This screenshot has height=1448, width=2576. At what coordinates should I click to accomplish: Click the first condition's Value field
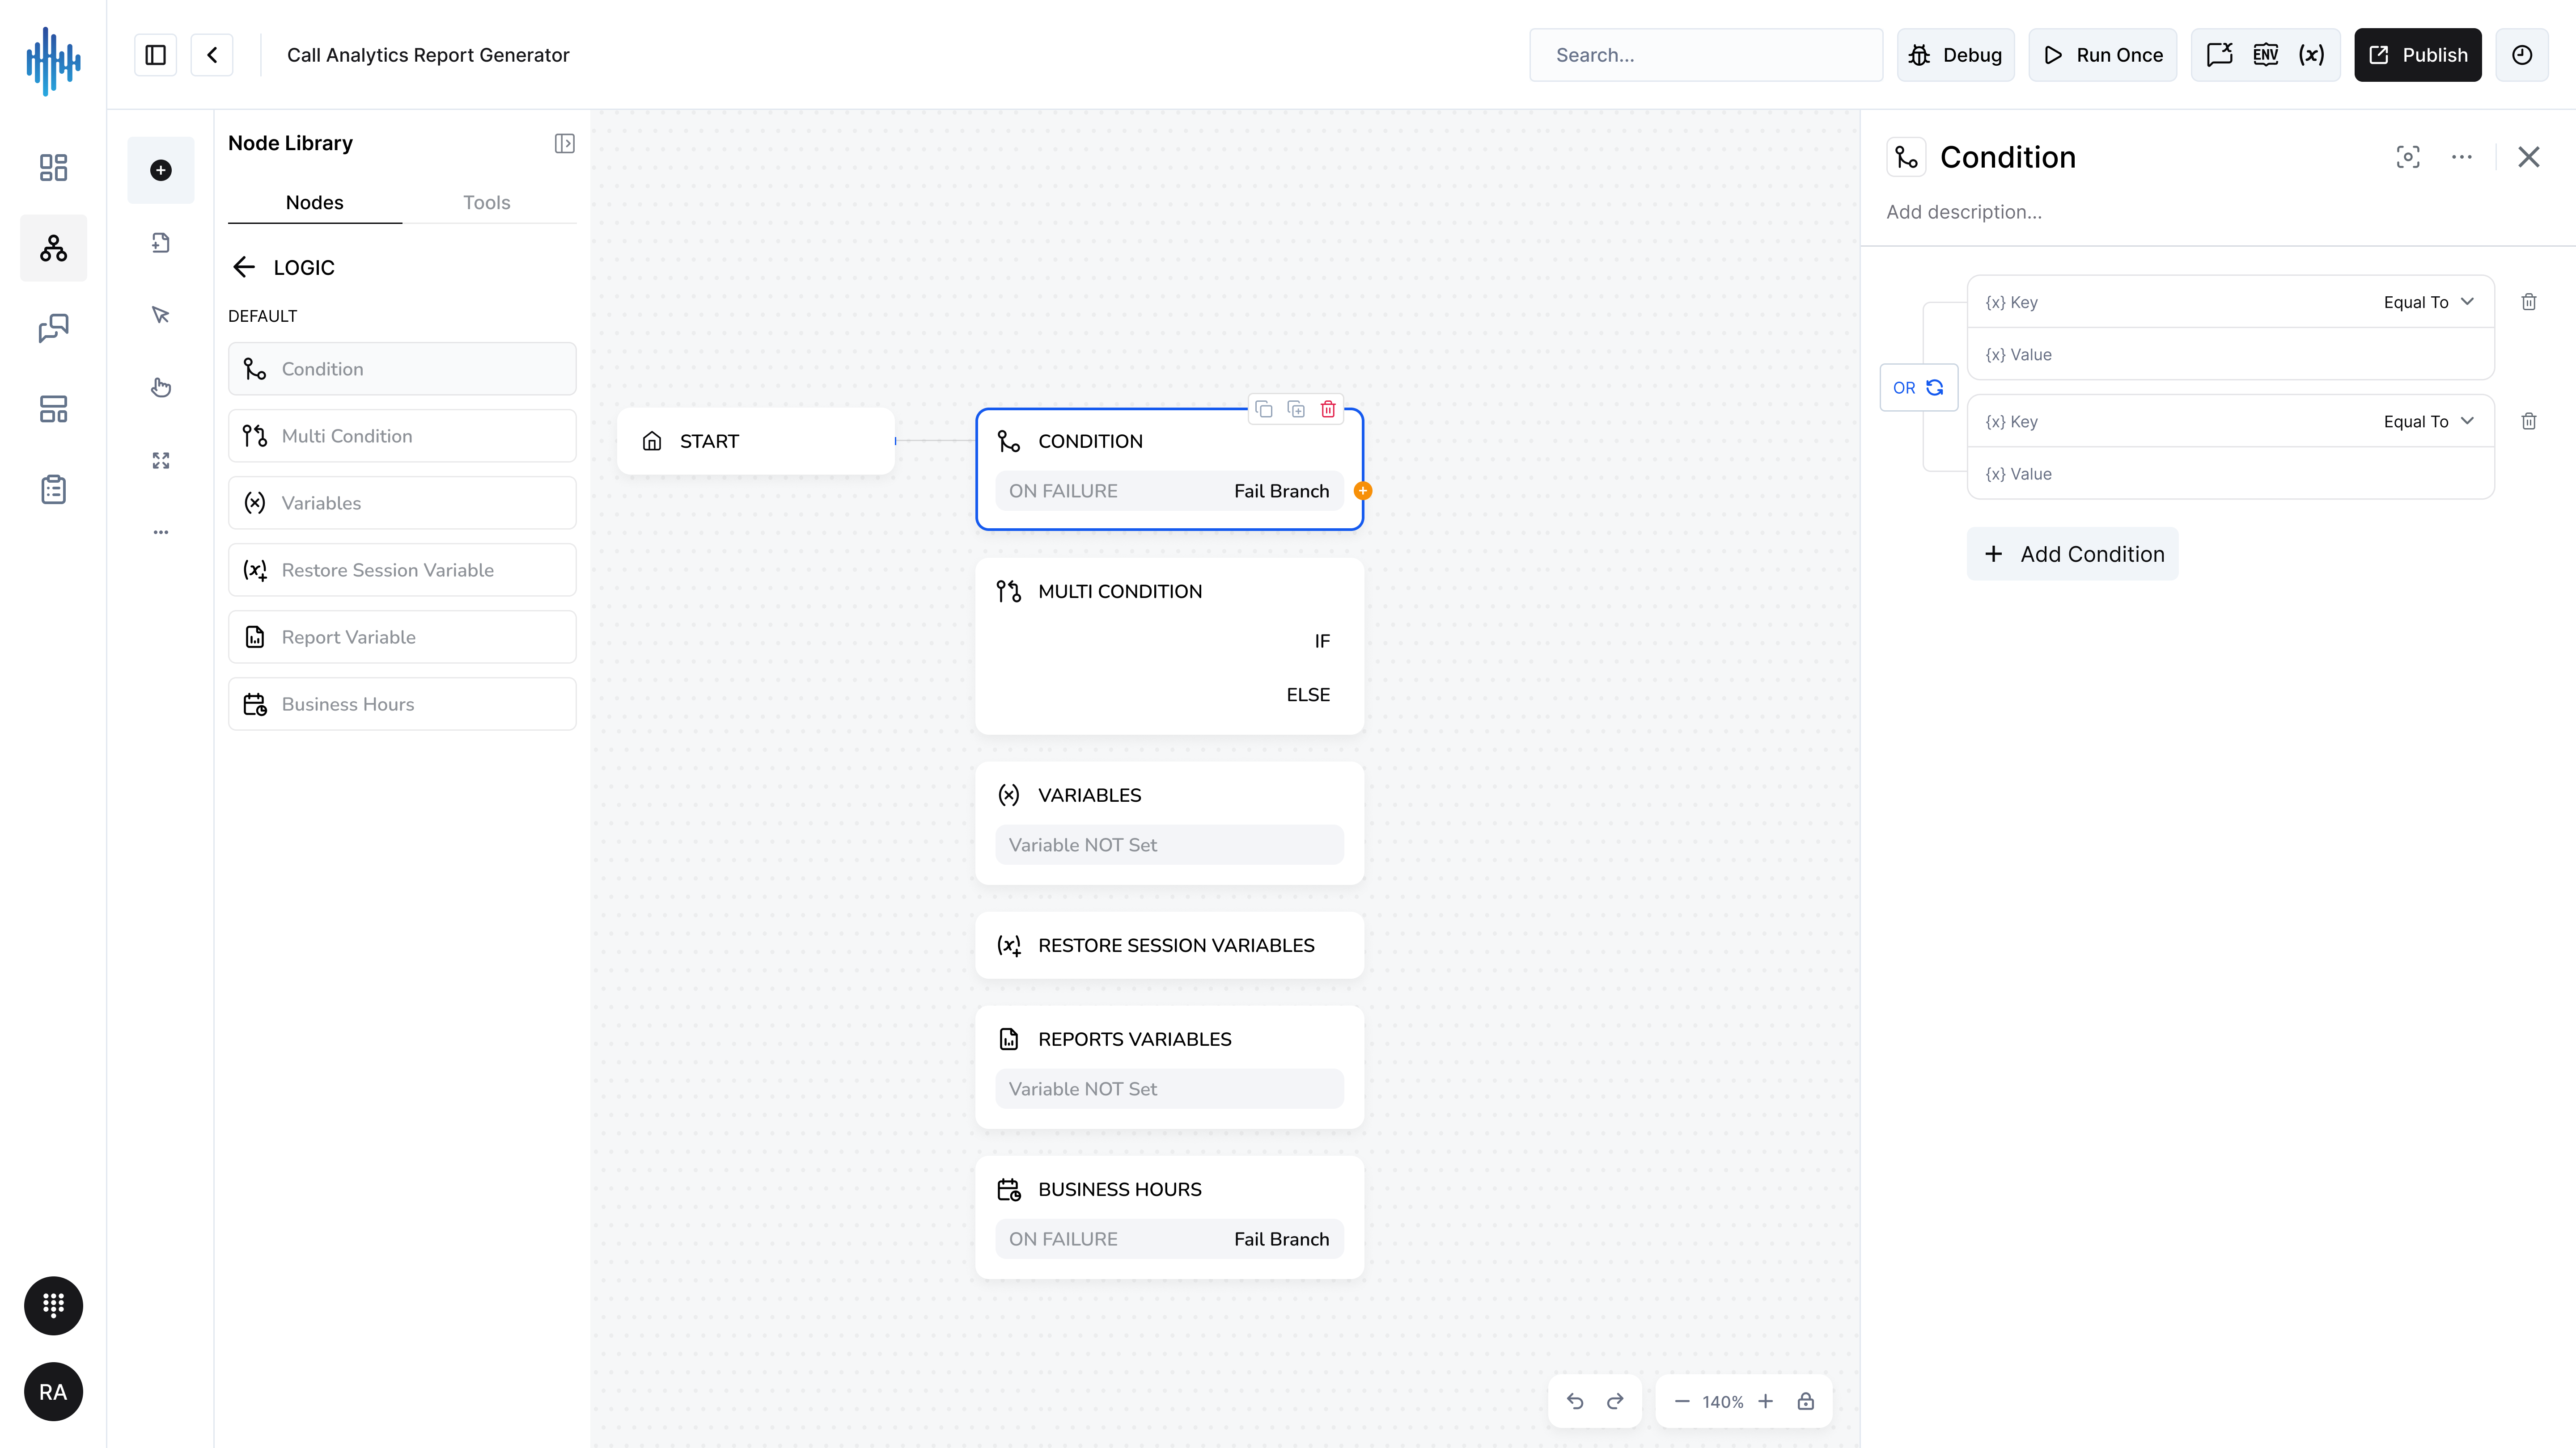point(2231,355)
